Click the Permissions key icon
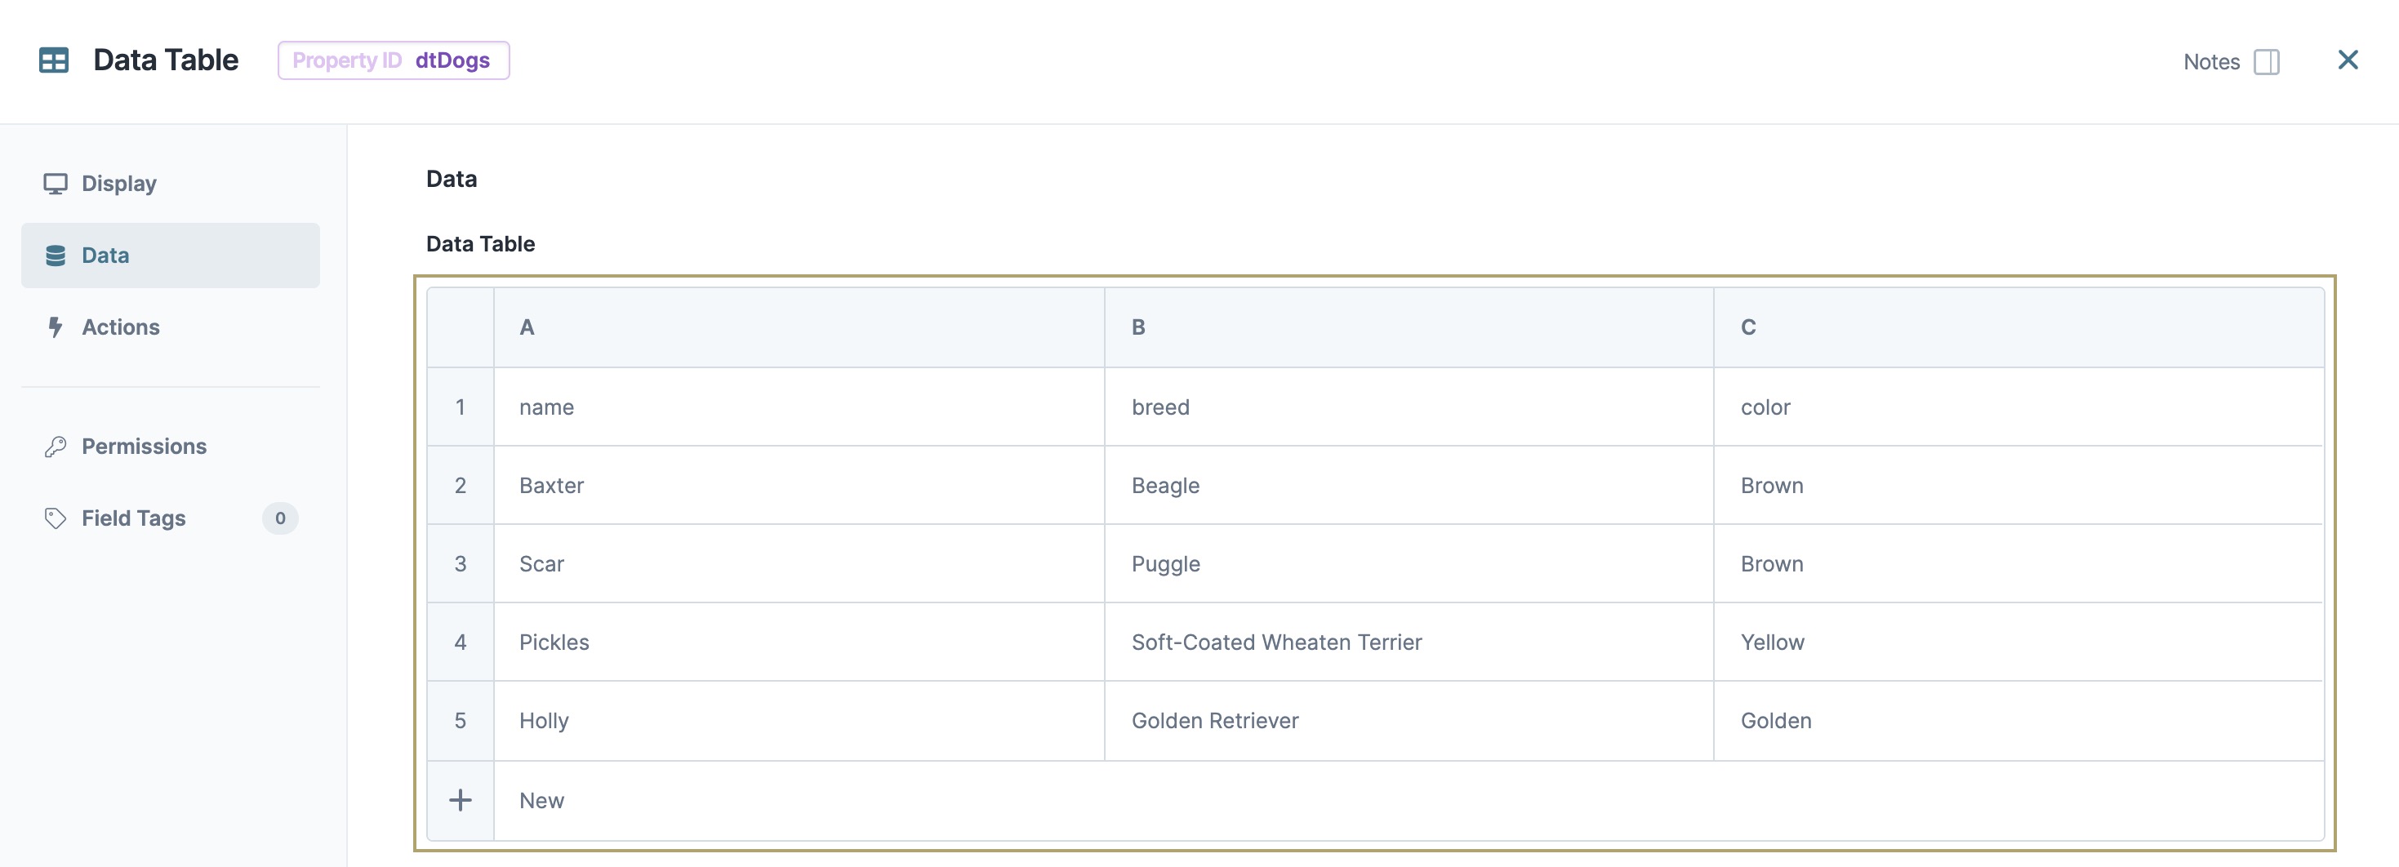This screenshot has height=867, width=2399. tap(55, 446)
